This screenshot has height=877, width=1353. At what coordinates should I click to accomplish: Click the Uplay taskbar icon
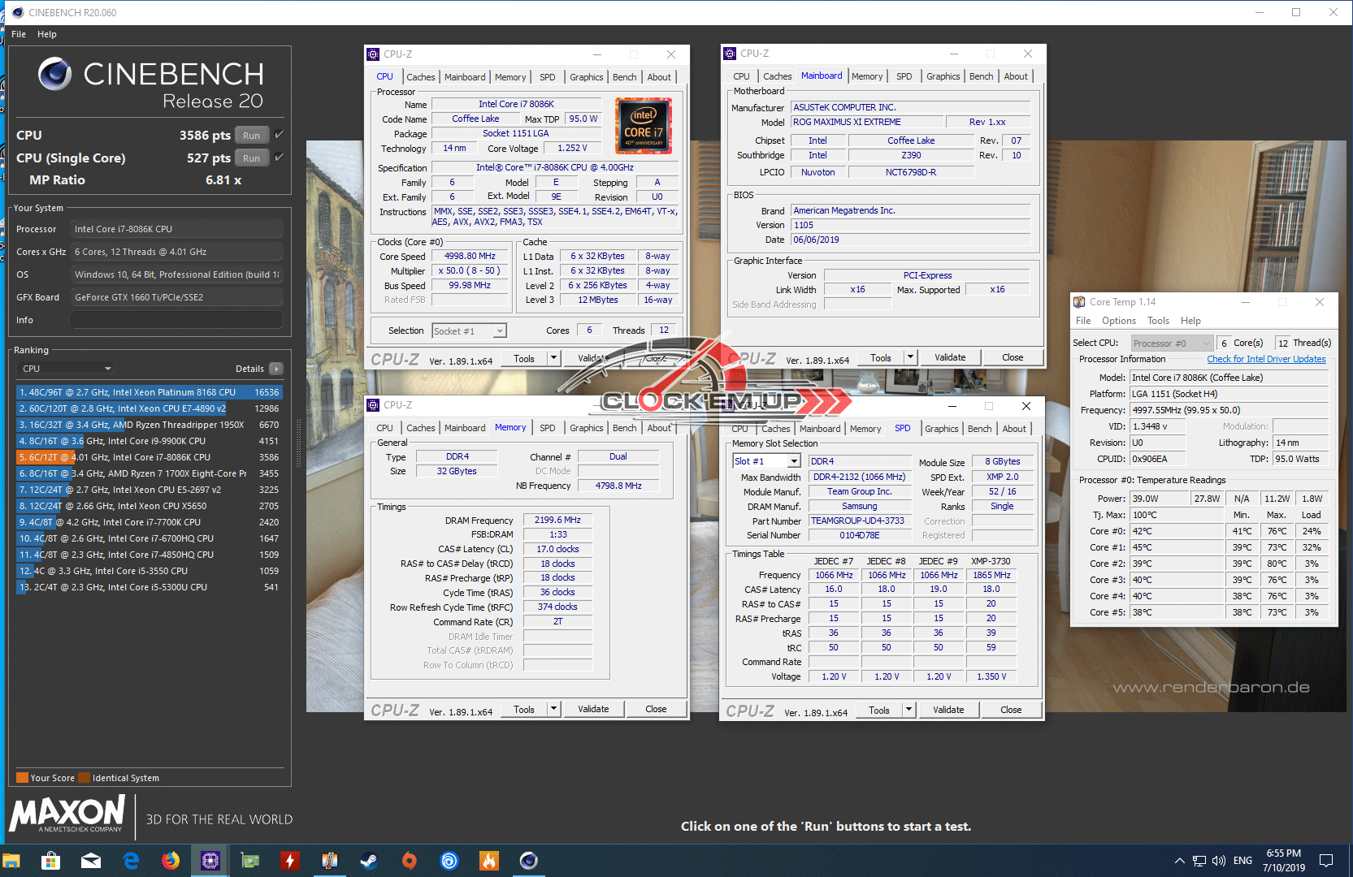click(449, 861)
